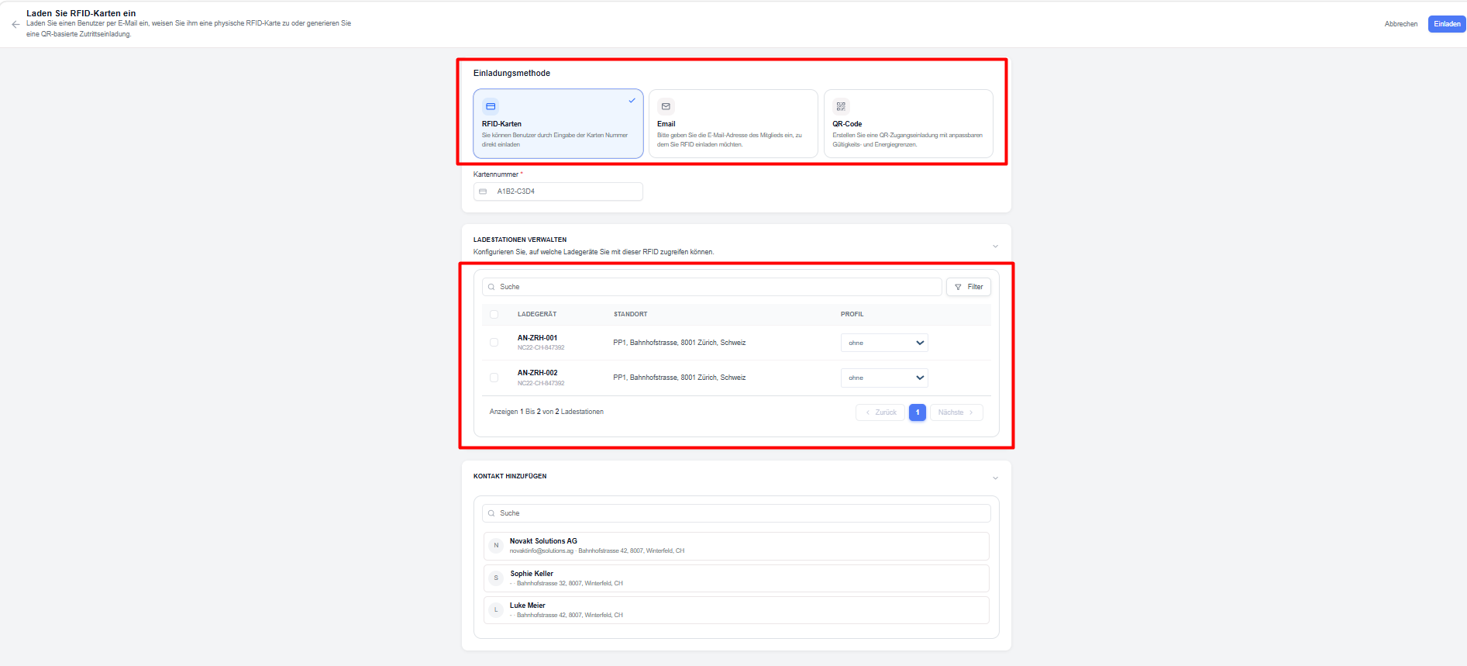The width and height of the screenshot is (1467, 666).
Task: Open Profil dropdown for AN-ZRH-001
Action: (884, 343)
